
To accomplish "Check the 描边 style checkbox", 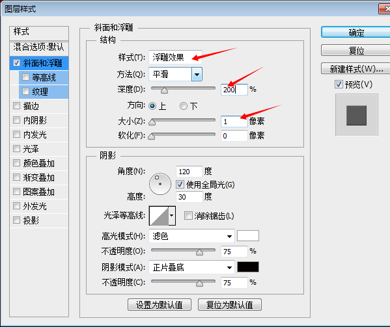I will pyautogui.click(x=17, y=106).
